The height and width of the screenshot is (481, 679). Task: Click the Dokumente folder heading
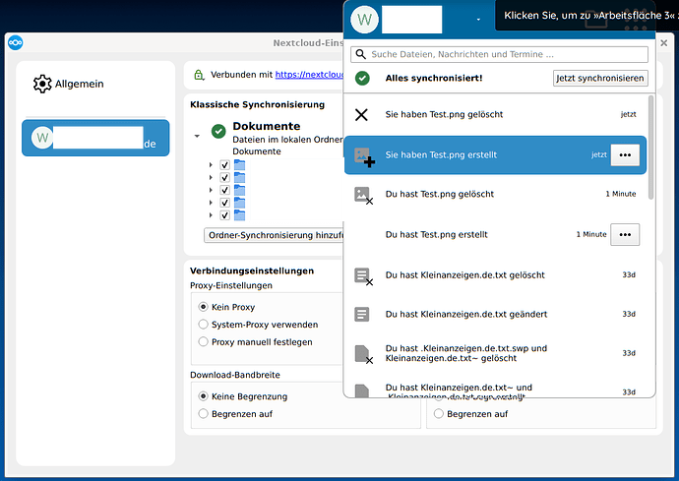tap(267, 126)
